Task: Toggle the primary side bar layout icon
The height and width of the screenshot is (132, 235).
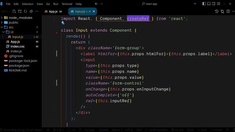Action: click(204, 4)
